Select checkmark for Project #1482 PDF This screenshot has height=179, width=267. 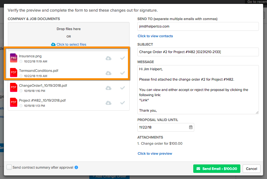tap(122, 103)
